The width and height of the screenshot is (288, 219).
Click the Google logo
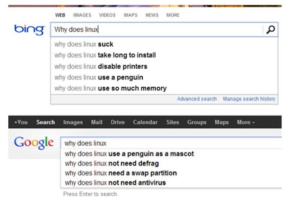pyautogui.click(x=34, y=143)
